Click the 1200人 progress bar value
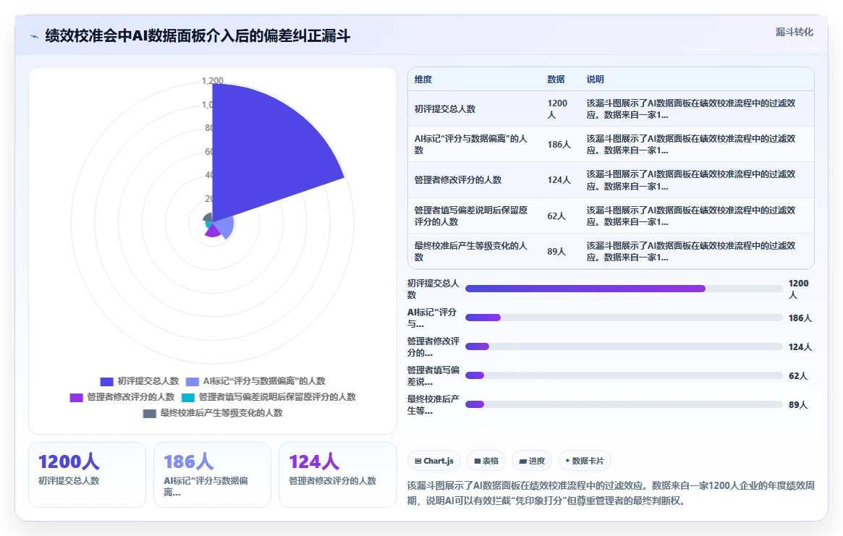This screenshot has height=536, width=843. [798, 289]
